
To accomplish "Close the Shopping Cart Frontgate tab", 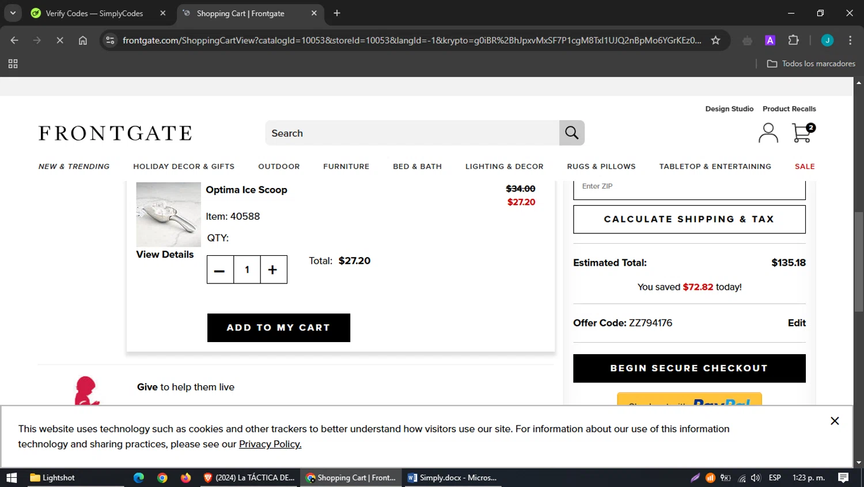I will 314,13.
